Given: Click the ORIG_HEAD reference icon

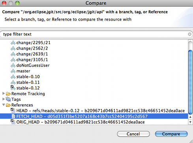Looking at the screenshot, I should tap(13, 122).
